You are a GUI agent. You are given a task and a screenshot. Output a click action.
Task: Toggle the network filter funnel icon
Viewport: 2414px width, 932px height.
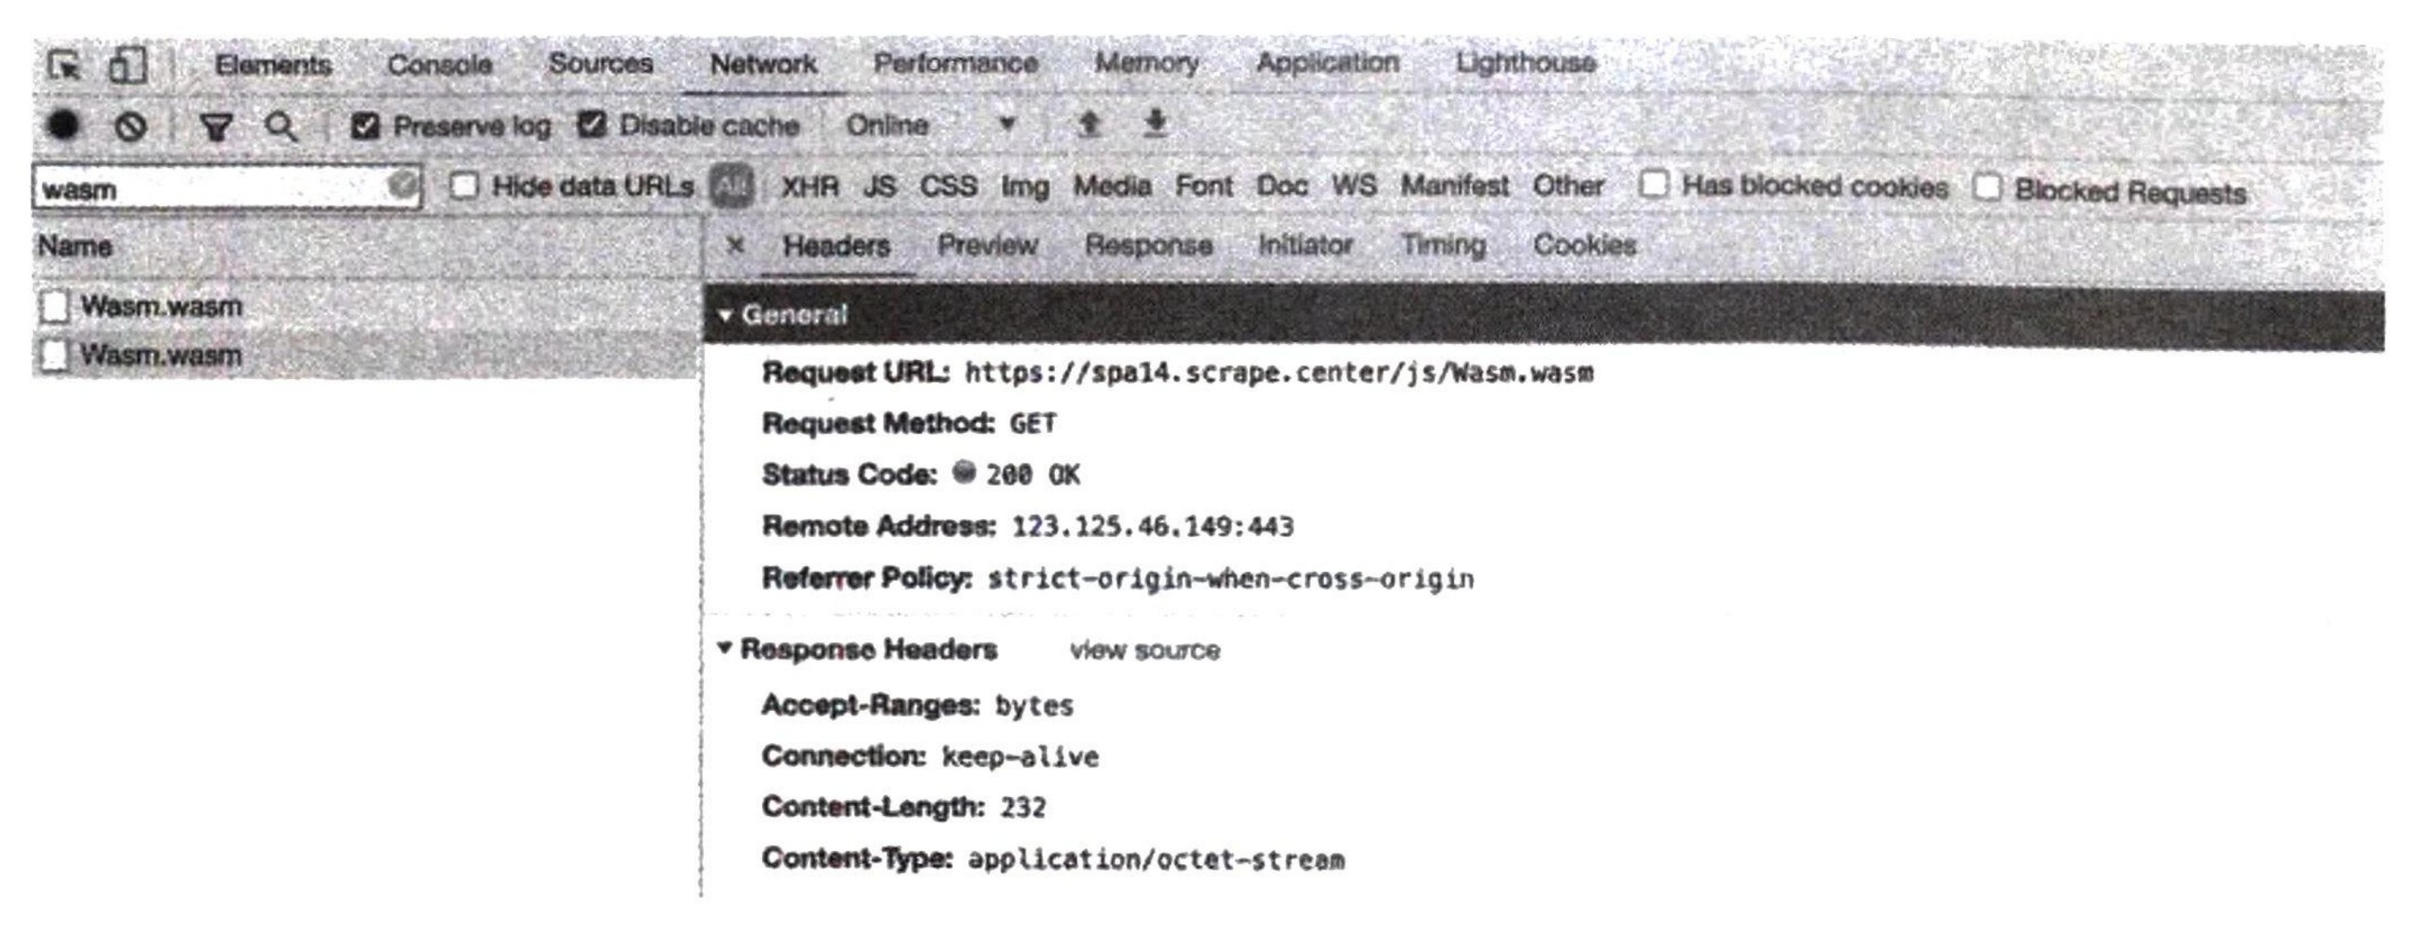(x=216, y=127)
